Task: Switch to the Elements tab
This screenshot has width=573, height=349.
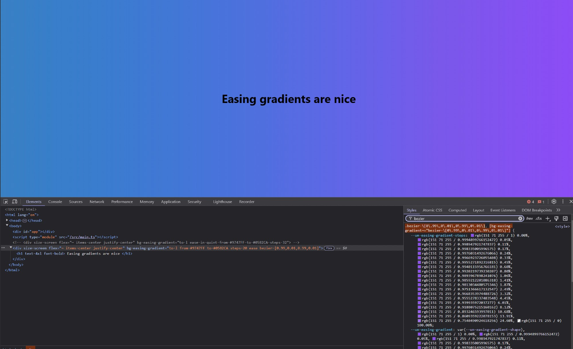Action: click(34, 202)
